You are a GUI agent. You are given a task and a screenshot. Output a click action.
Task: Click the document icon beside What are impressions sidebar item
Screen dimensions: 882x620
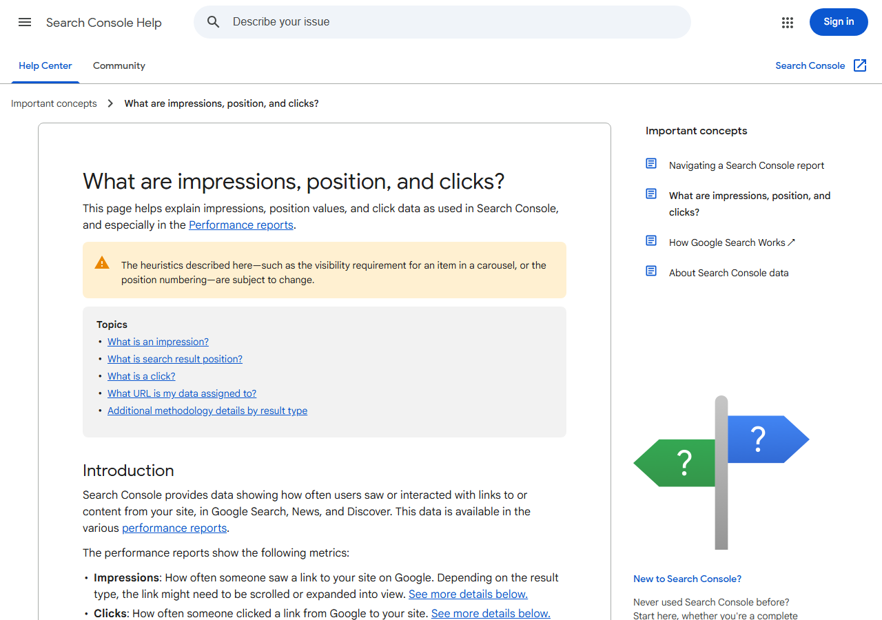click(651, 194)
